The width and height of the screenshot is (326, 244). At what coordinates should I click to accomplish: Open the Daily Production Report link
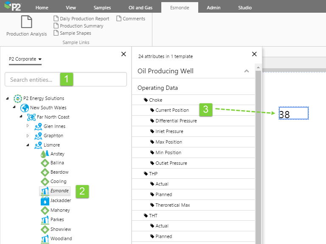pyautogui.click(x=84, y=19)
